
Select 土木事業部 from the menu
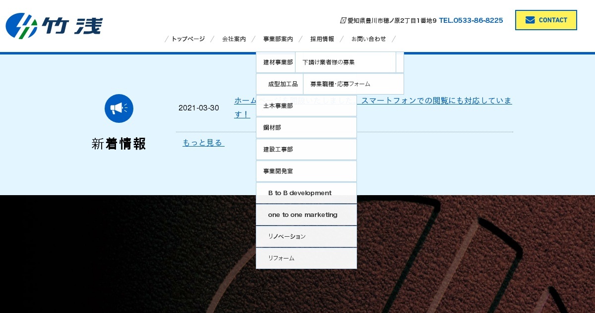[278, 105]
